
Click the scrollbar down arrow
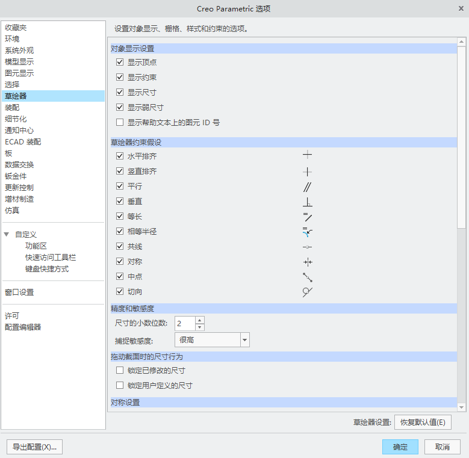(x=461, y=407)
